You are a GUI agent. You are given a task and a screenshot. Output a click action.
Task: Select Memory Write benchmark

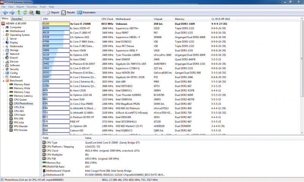pyautogui.click(x=22, y=88)
